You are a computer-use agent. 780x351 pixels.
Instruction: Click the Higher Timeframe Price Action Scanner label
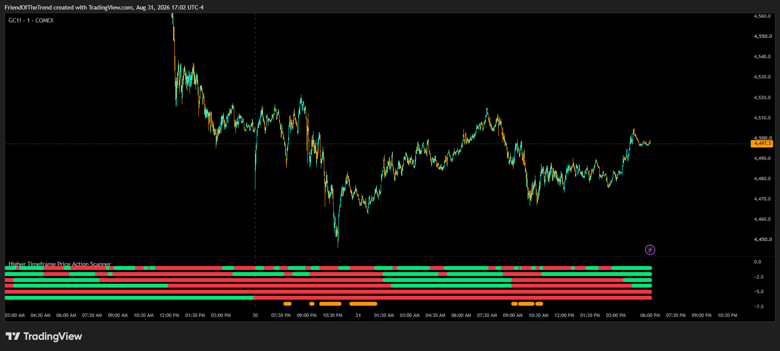pos(59,264)
